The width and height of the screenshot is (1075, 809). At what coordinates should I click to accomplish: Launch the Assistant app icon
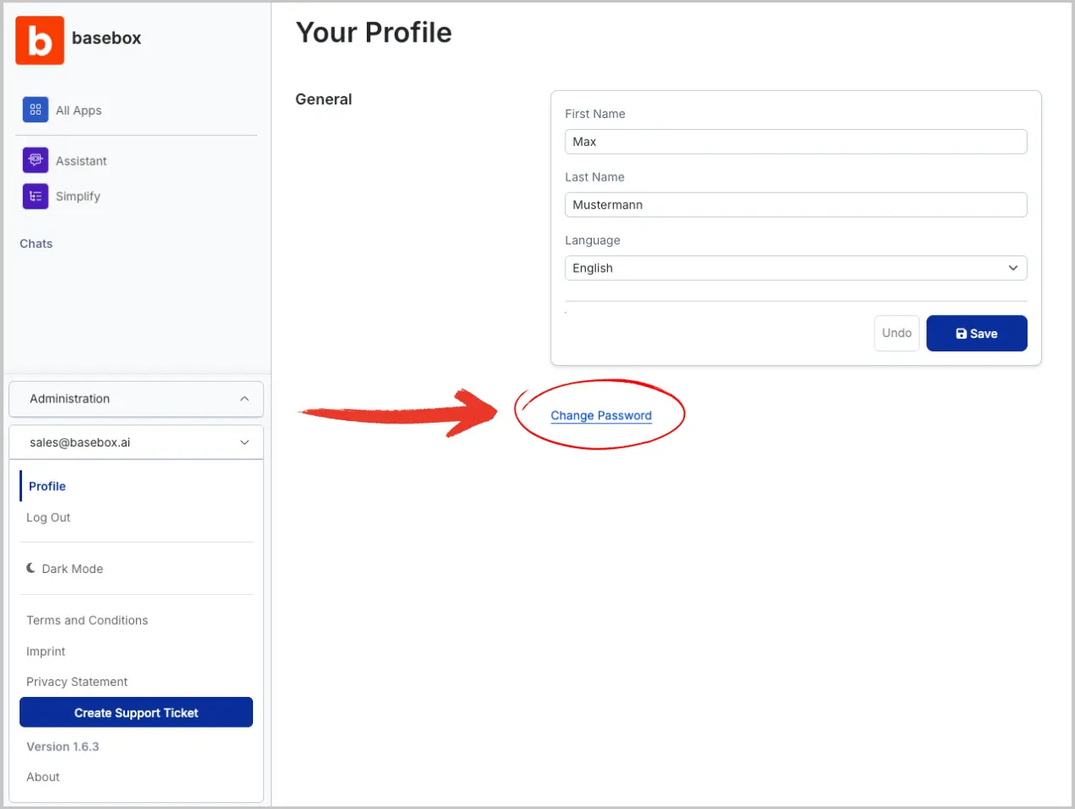[36, 160]
